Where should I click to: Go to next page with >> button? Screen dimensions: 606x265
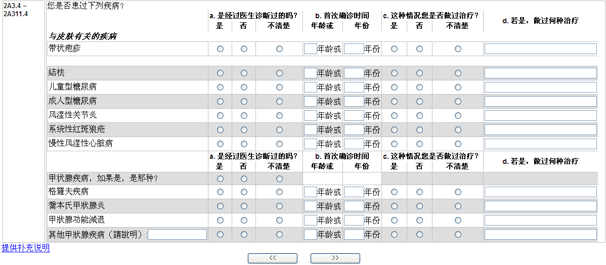click(x=335, y=258)
